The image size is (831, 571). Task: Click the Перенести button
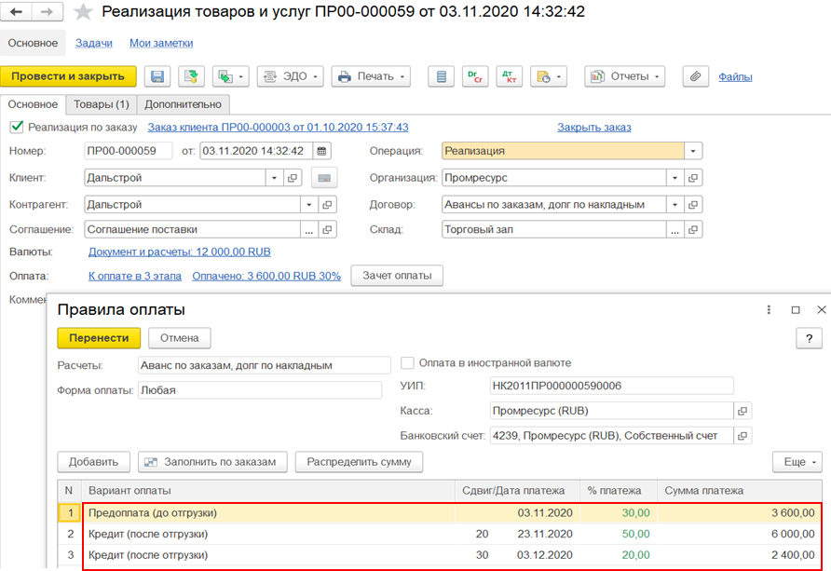pyautogui.click(x=99, y=338)
